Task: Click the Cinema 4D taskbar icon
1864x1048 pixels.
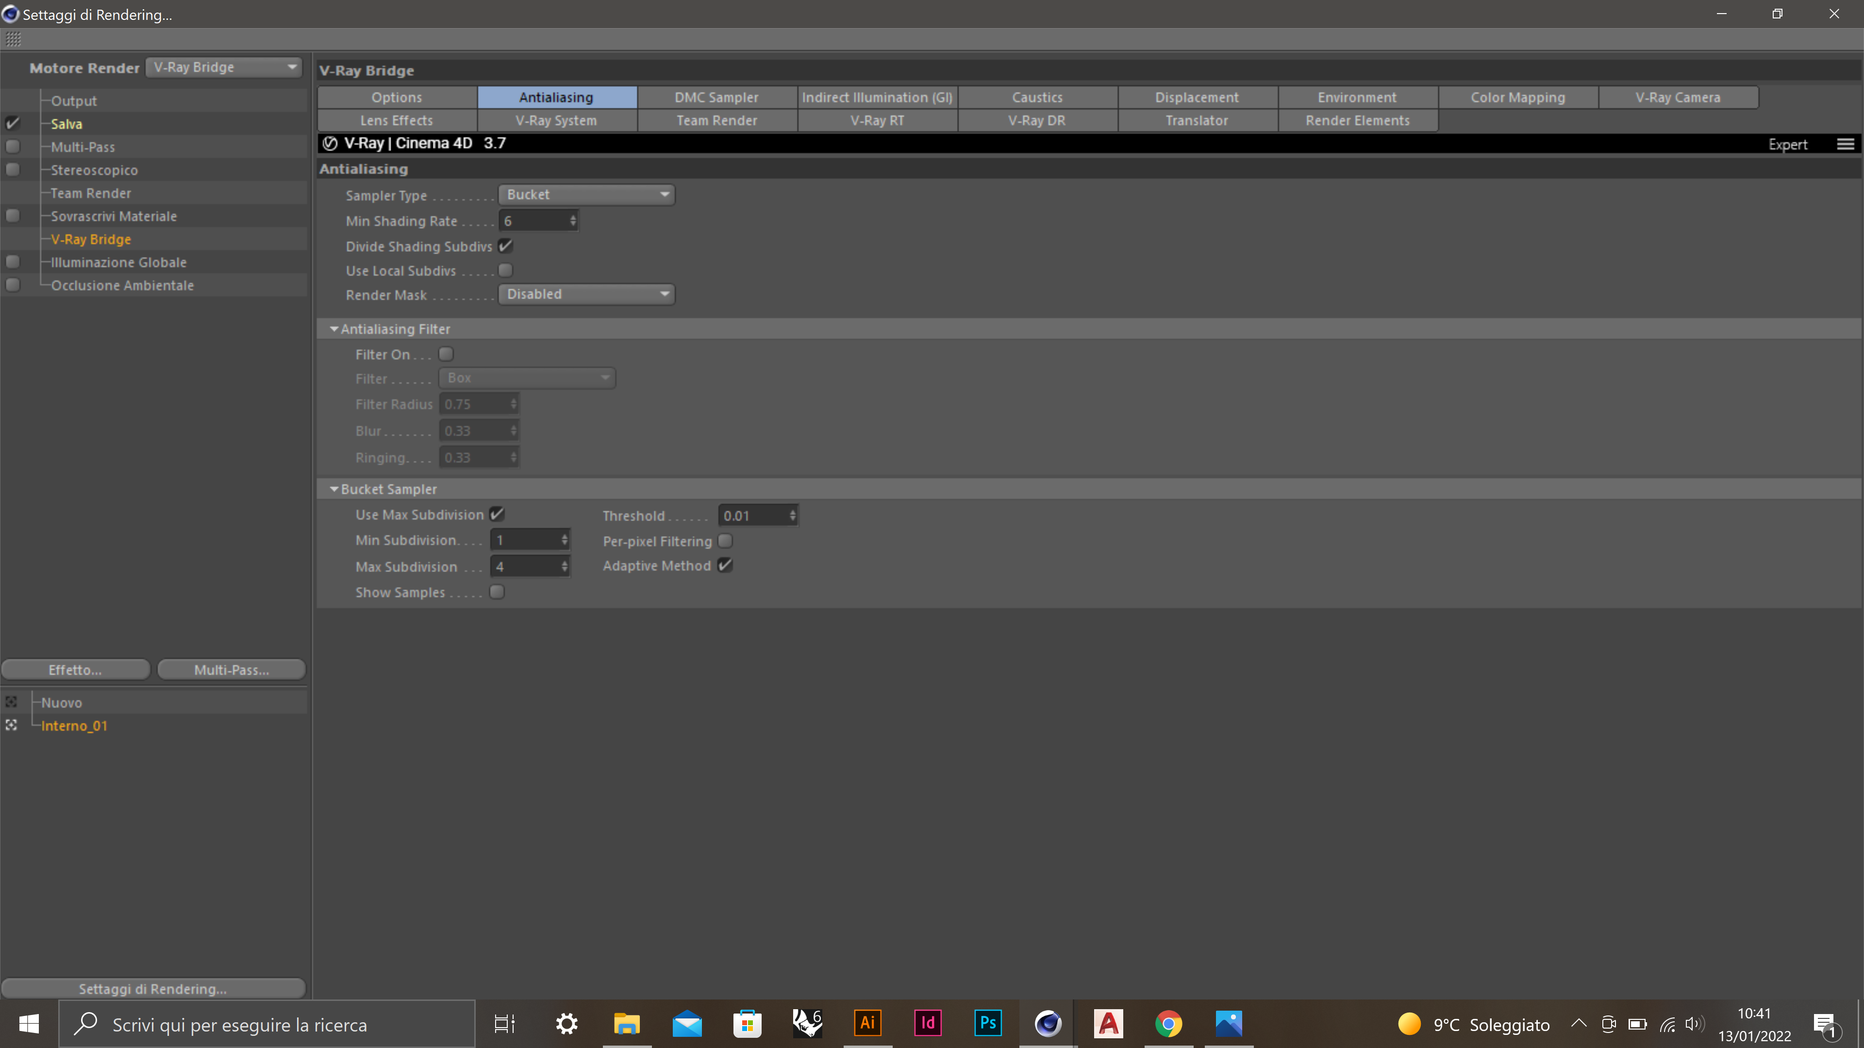Action: pos(1048,1023)
